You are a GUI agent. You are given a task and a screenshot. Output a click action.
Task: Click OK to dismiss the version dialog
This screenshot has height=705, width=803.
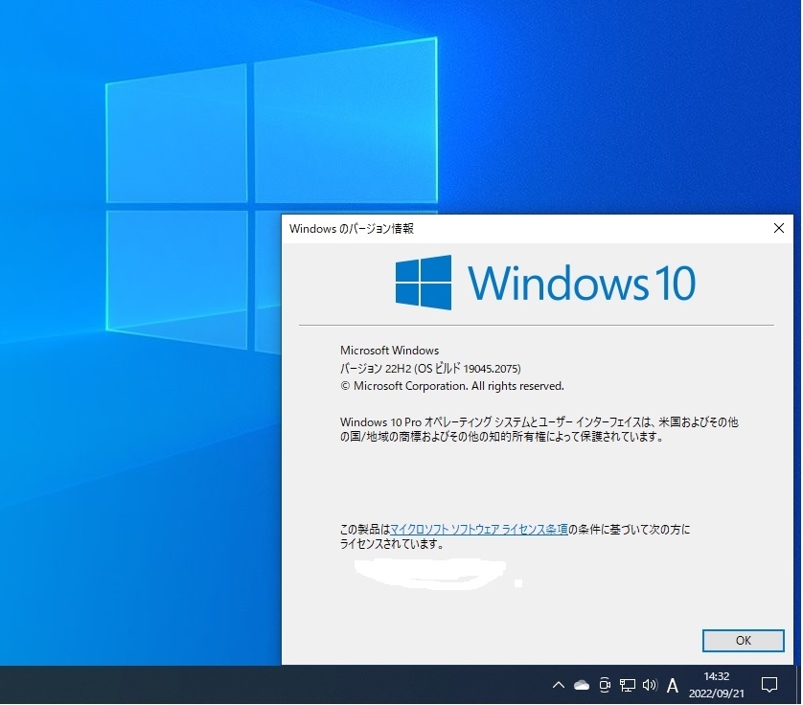point(743,641)
